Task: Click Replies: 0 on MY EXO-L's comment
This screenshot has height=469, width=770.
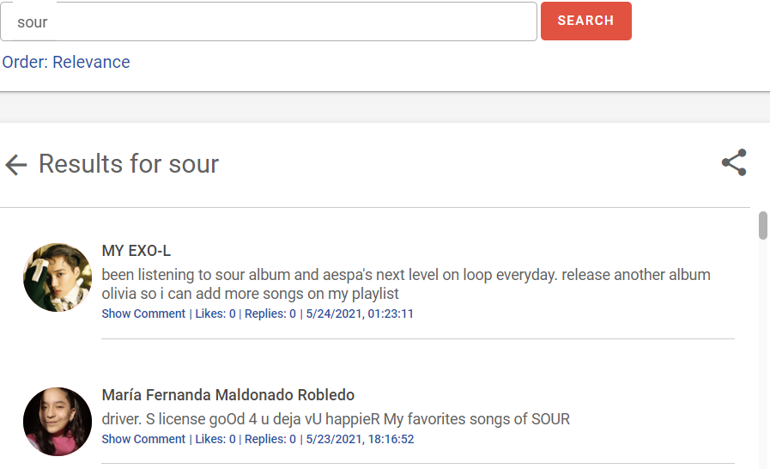Action: click(270, 314)
